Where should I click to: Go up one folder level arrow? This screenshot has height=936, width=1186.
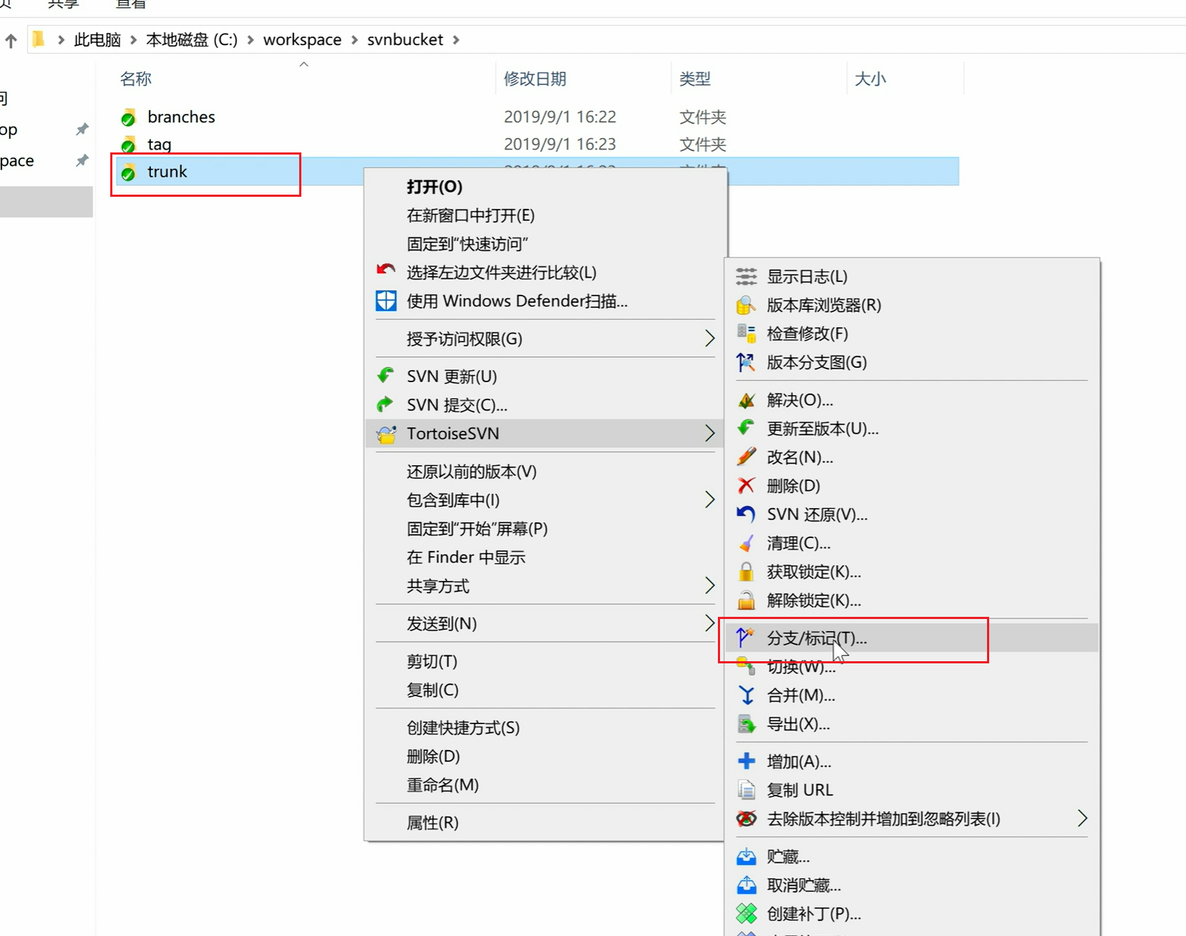pos(11,41)
